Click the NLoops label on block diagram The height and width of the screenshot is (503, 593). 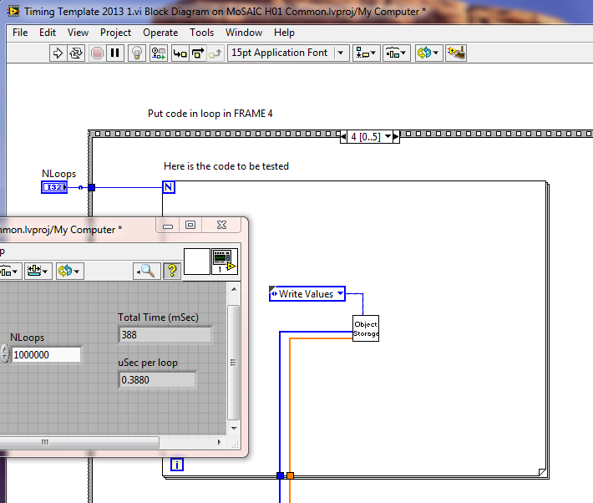coord(58,174)
